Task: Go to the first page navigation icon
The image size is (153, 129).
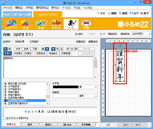Action: (x=118, y=125)
